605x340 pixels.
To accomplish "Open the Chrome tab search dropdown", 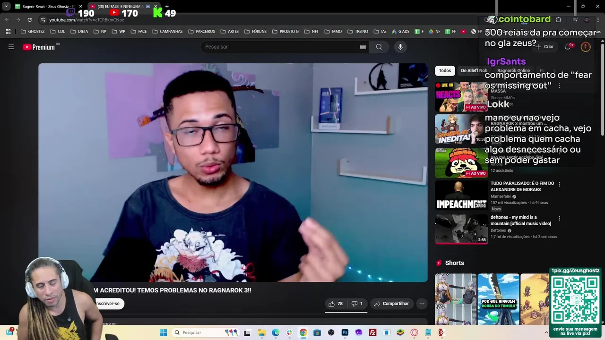I will 6,6.
